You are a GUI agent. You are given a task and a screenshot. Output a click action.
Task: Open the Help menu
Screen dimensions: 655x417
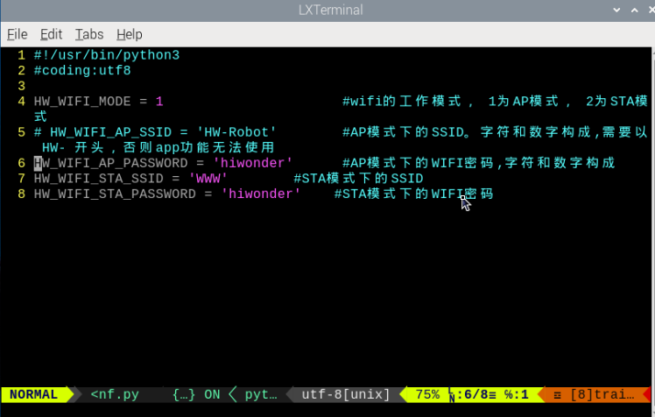coord(130,34)
